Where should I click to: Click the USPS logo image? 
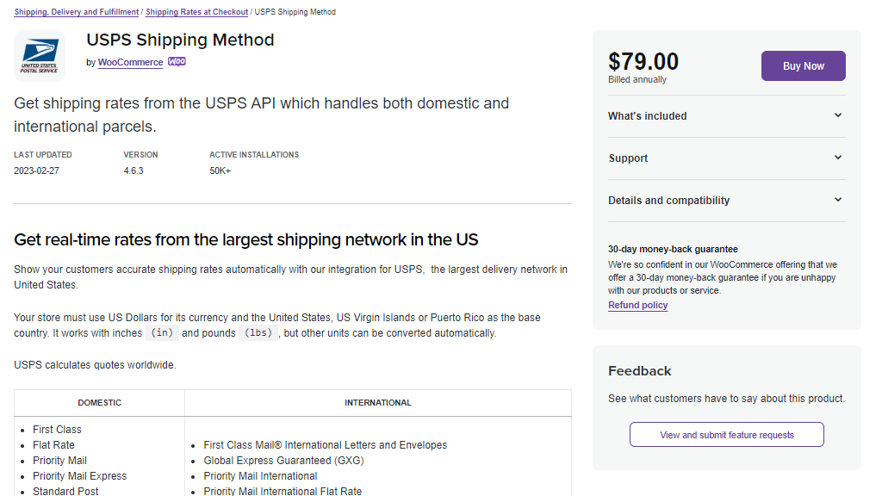point(38,55)
